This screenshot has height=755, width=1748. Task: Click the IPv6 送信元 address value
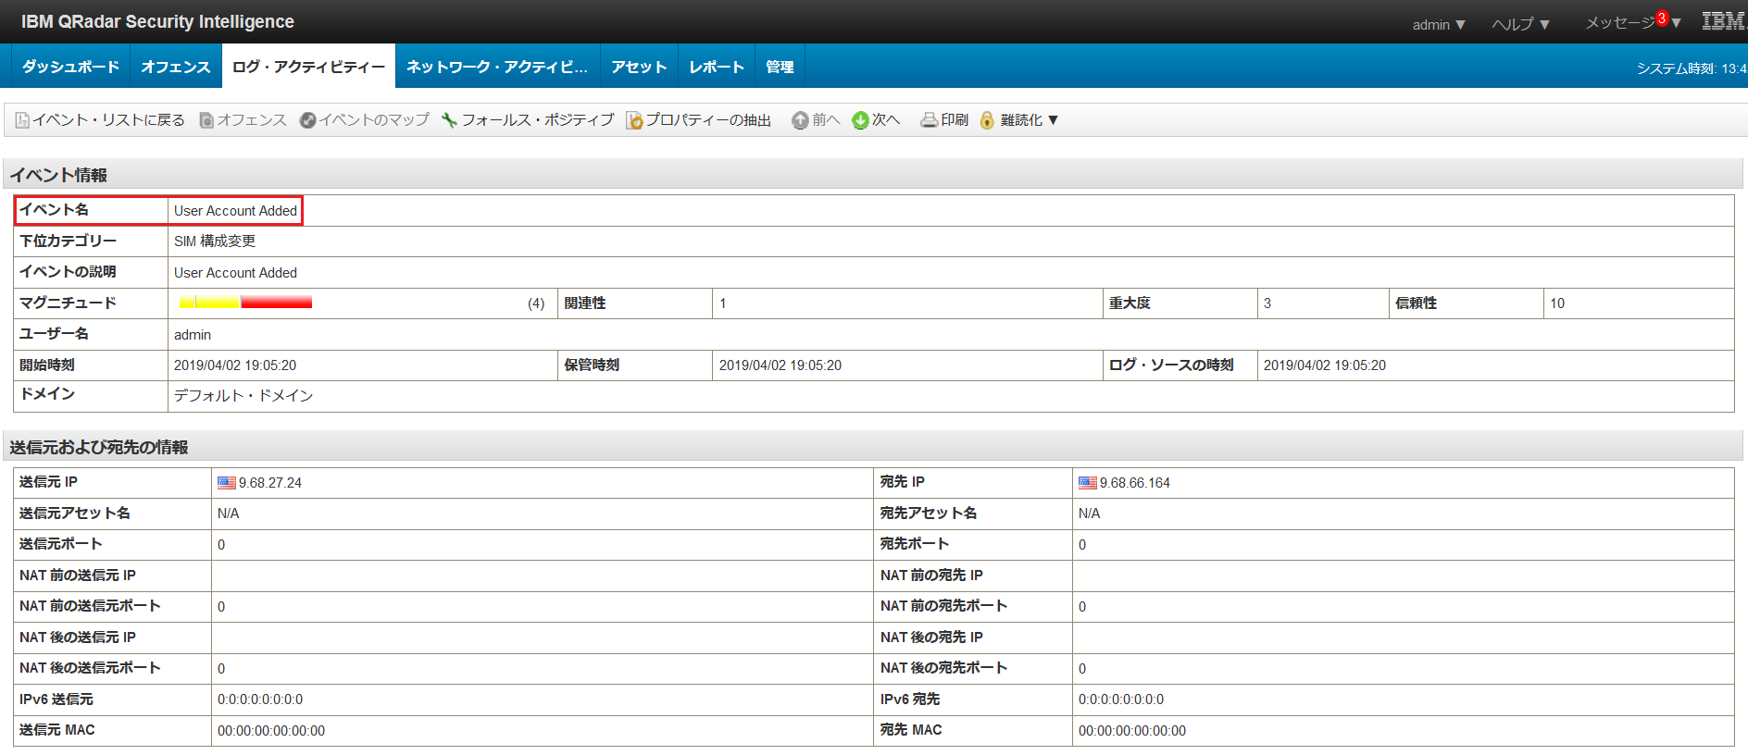click(x=260, y=699)
